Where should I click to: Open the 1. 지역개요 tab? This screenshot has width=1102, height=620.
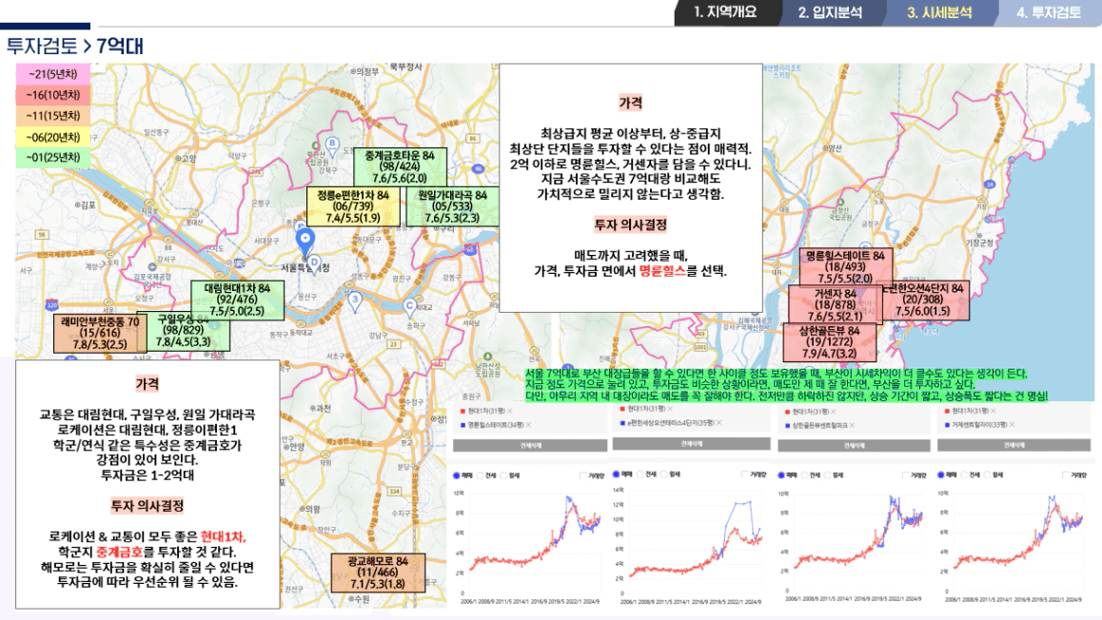point(726,12)
